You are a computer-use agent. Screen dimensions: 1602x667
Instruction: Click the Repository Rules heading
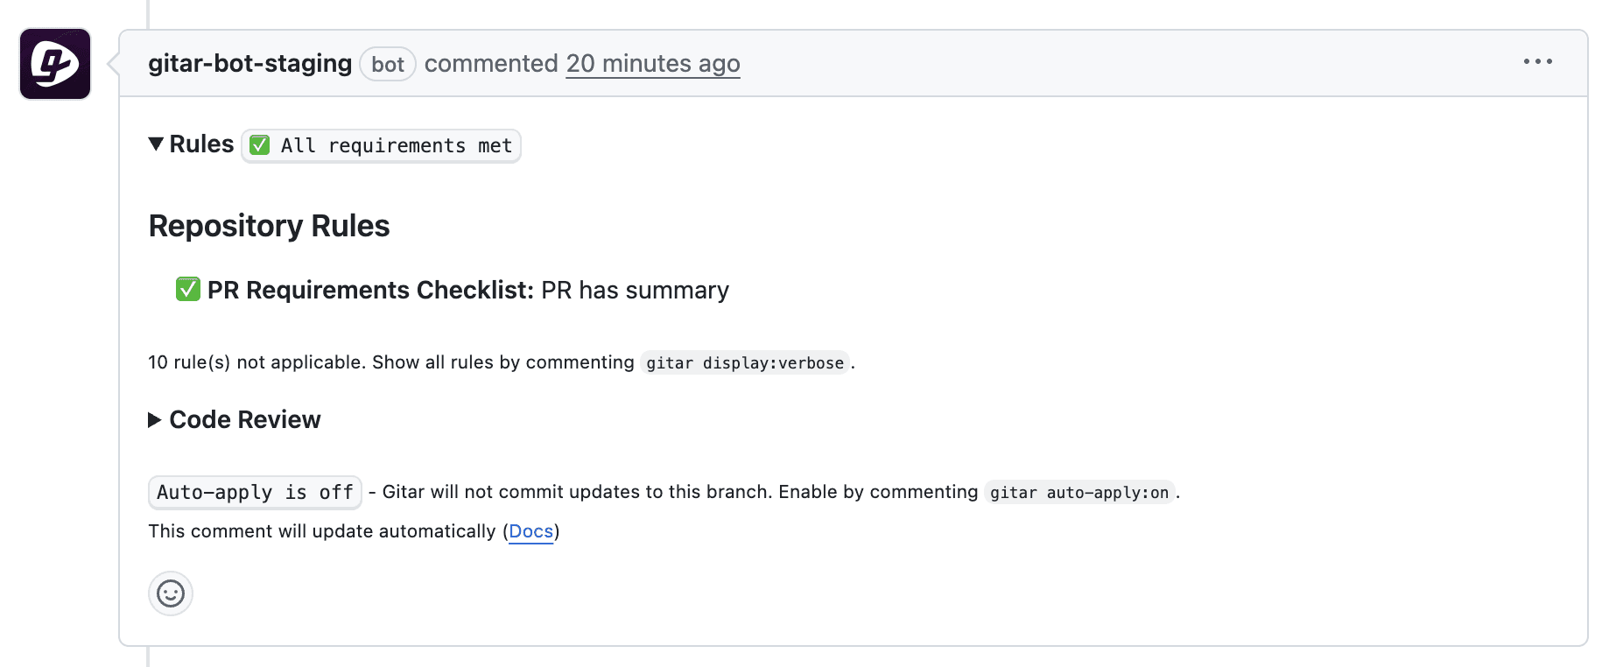(x=269, y=226)
